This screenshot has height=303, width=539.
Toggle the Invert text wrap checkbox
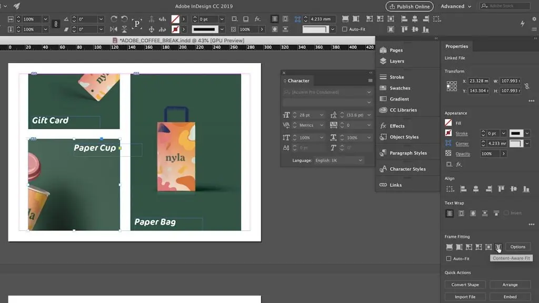506,213
